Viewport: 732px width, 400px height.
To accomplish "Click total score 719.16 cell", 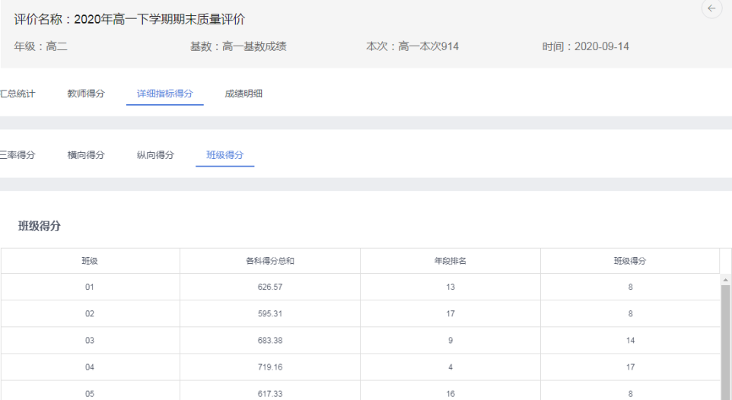I will pos(270,367).
